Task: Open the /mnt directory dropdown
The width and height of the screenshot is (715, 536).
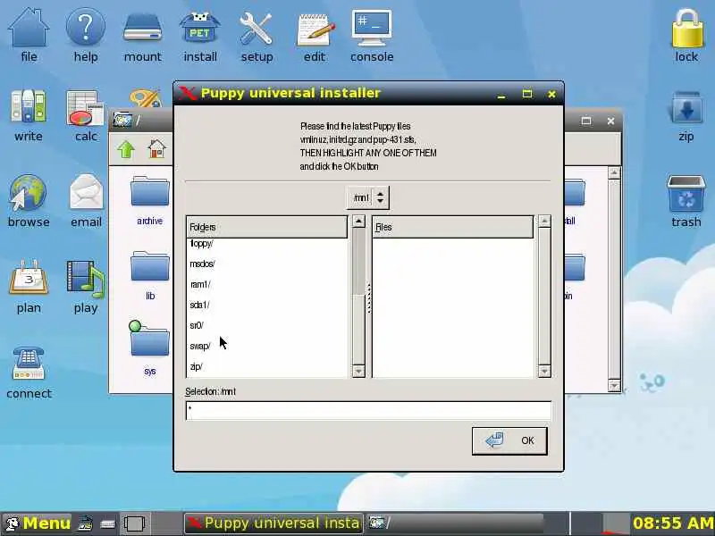Action: 368,197
